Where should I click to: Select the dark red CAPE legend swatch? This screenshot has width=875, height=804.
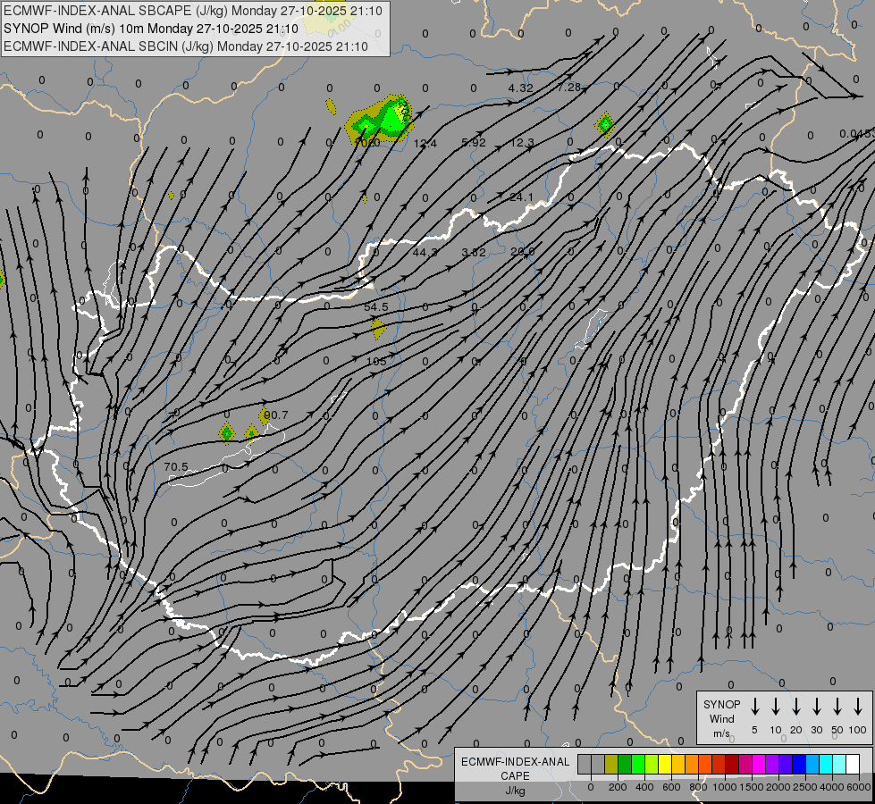tap(732, 765)
